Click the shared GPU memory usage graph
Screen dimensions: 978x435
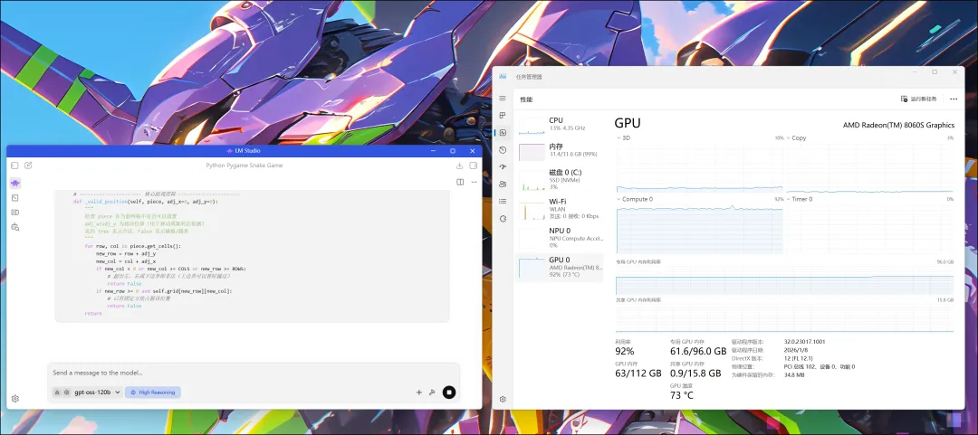(784, 318)
